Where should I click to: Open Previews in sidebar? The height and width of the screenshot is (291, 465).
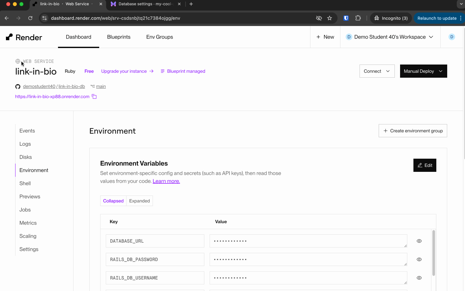(x=30, y=197)
